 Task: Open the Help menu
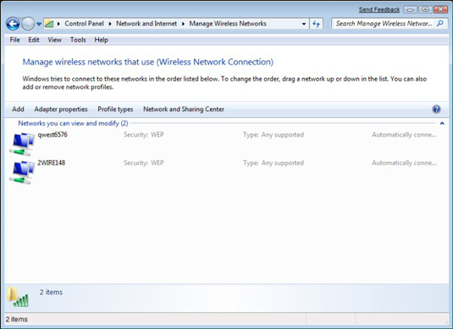click(101, 40)
